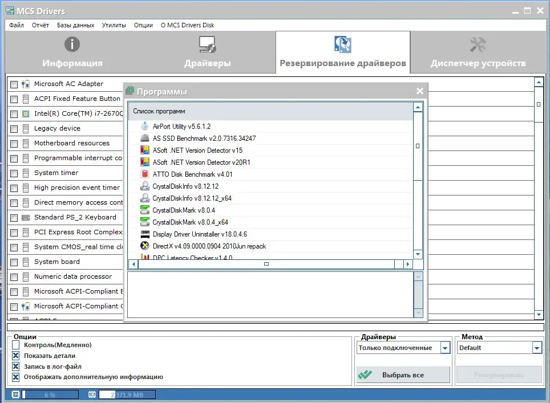Click the CPU usage progress bar
This screenshot has height=403, width=550.
click(51, 394)
